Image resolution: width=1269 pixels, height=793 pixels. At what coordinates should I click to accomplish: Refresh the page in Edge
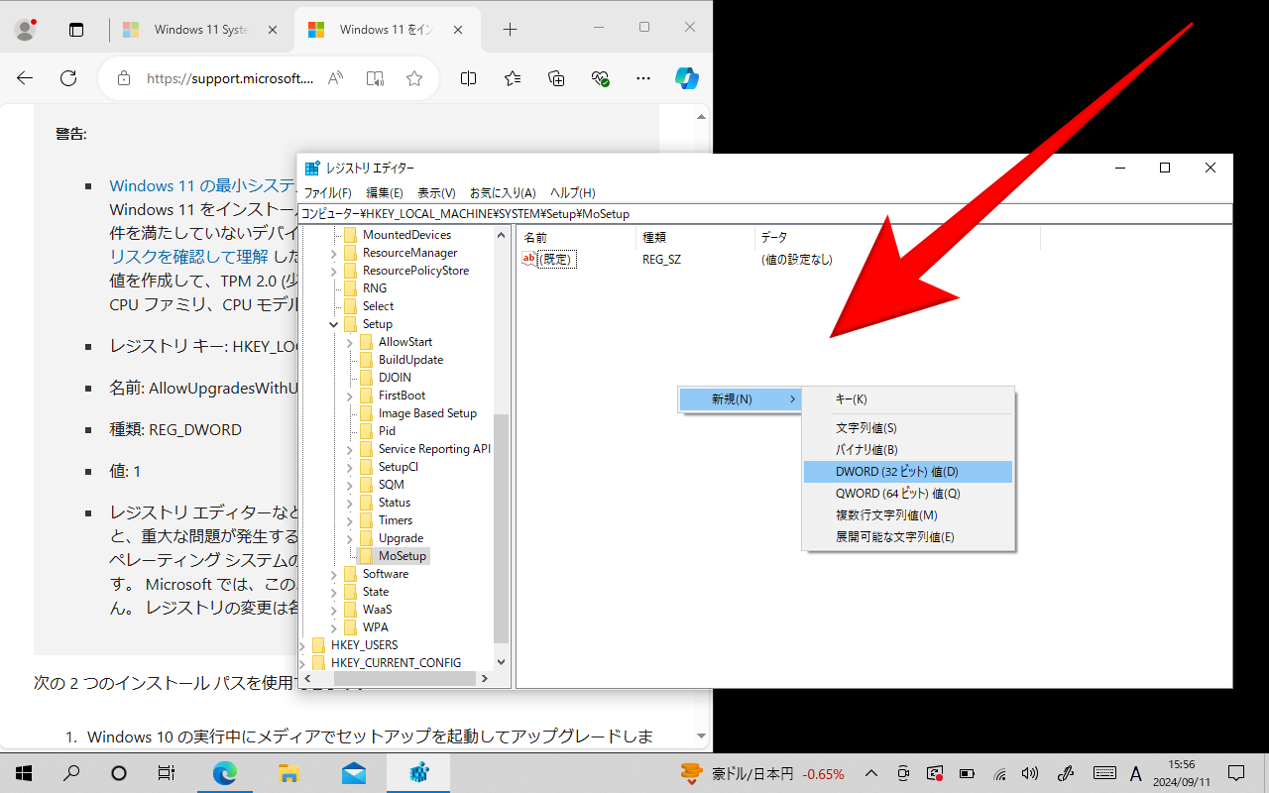click(x=65, y=78)
